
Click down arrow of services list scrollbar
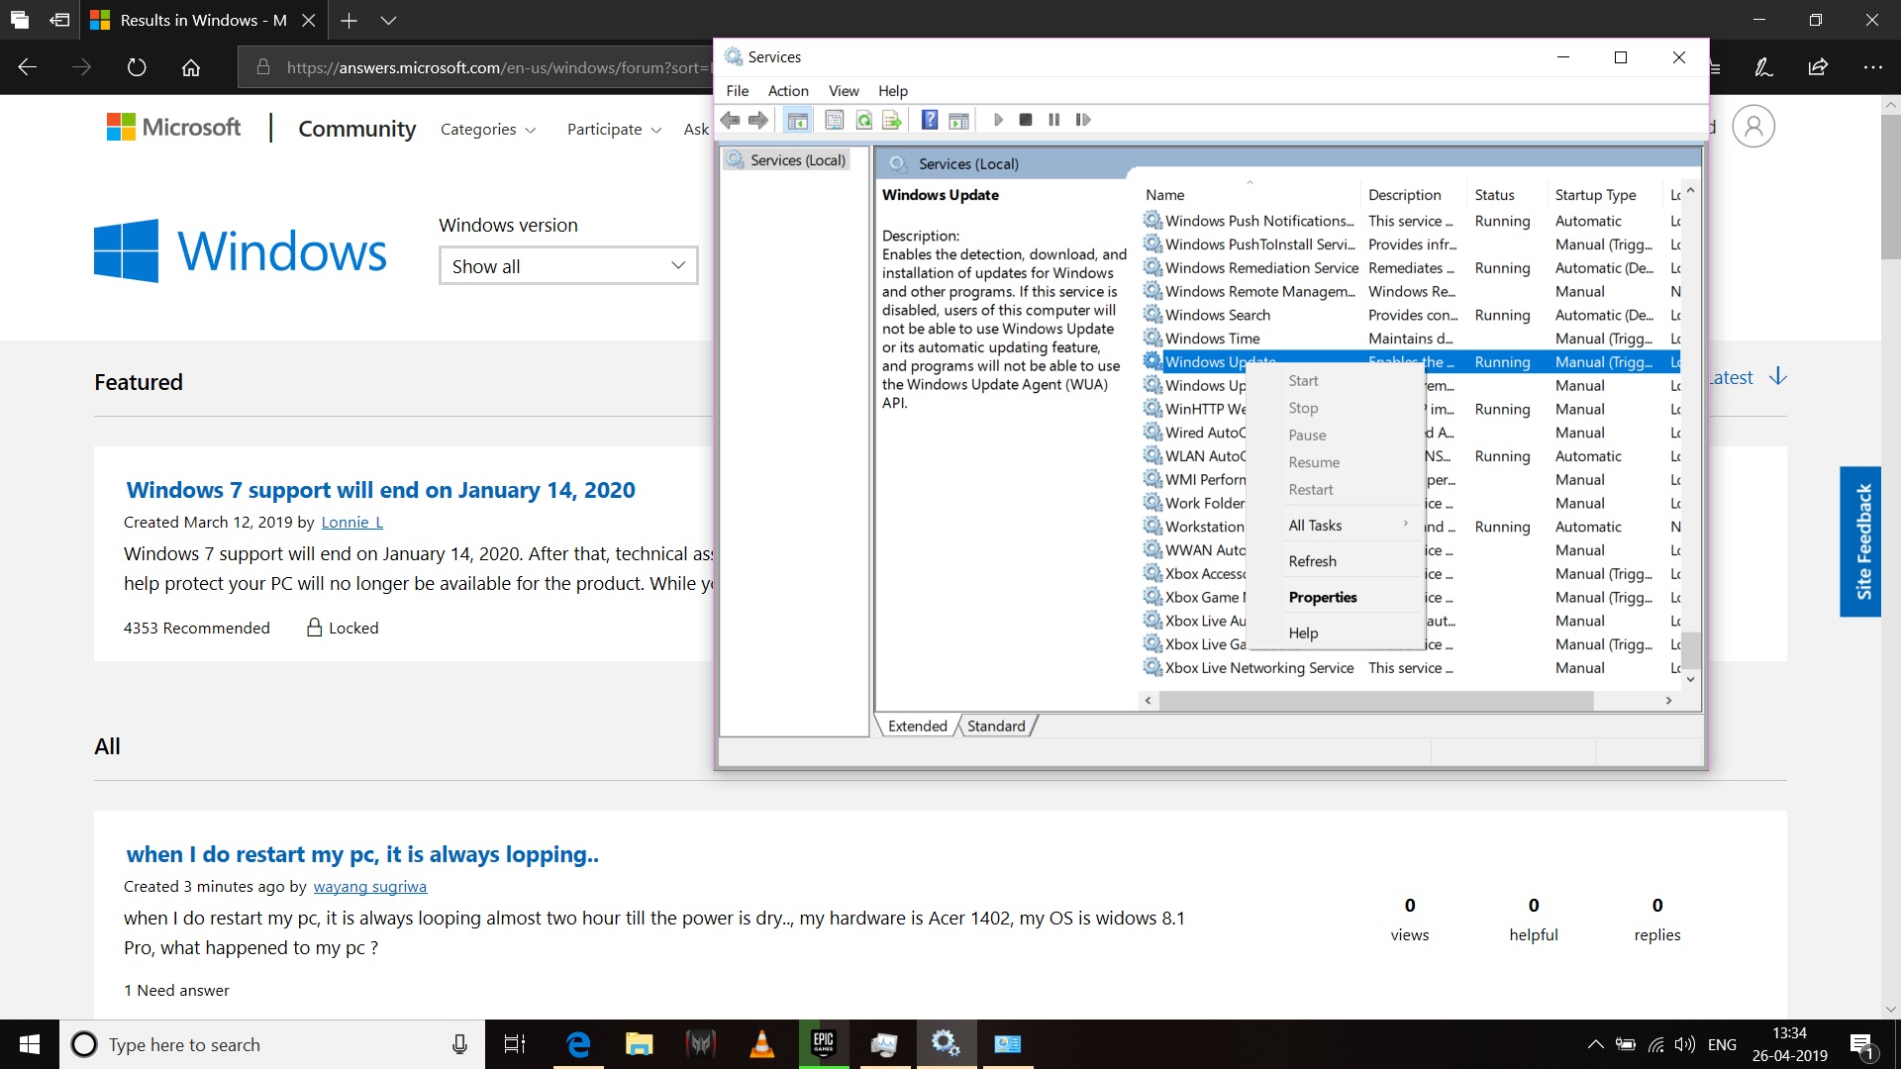click(1690, 679)
